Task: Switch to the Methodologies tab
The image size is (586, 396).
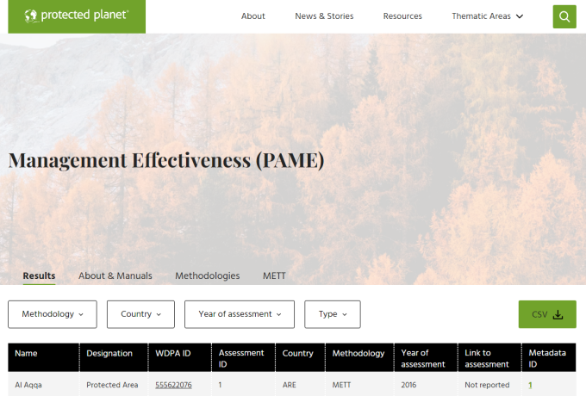Action: [208, 275]
